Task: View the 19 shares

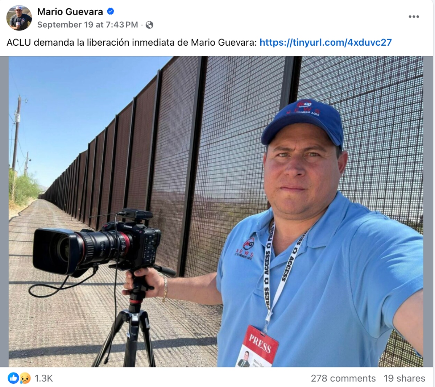Action: tap(405, 378)
